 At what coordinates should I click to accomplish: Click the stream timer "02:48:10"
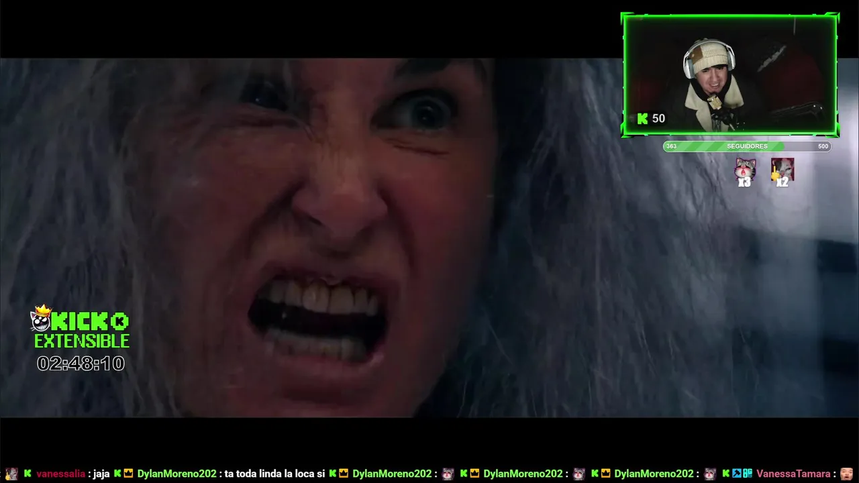(81, 364)
